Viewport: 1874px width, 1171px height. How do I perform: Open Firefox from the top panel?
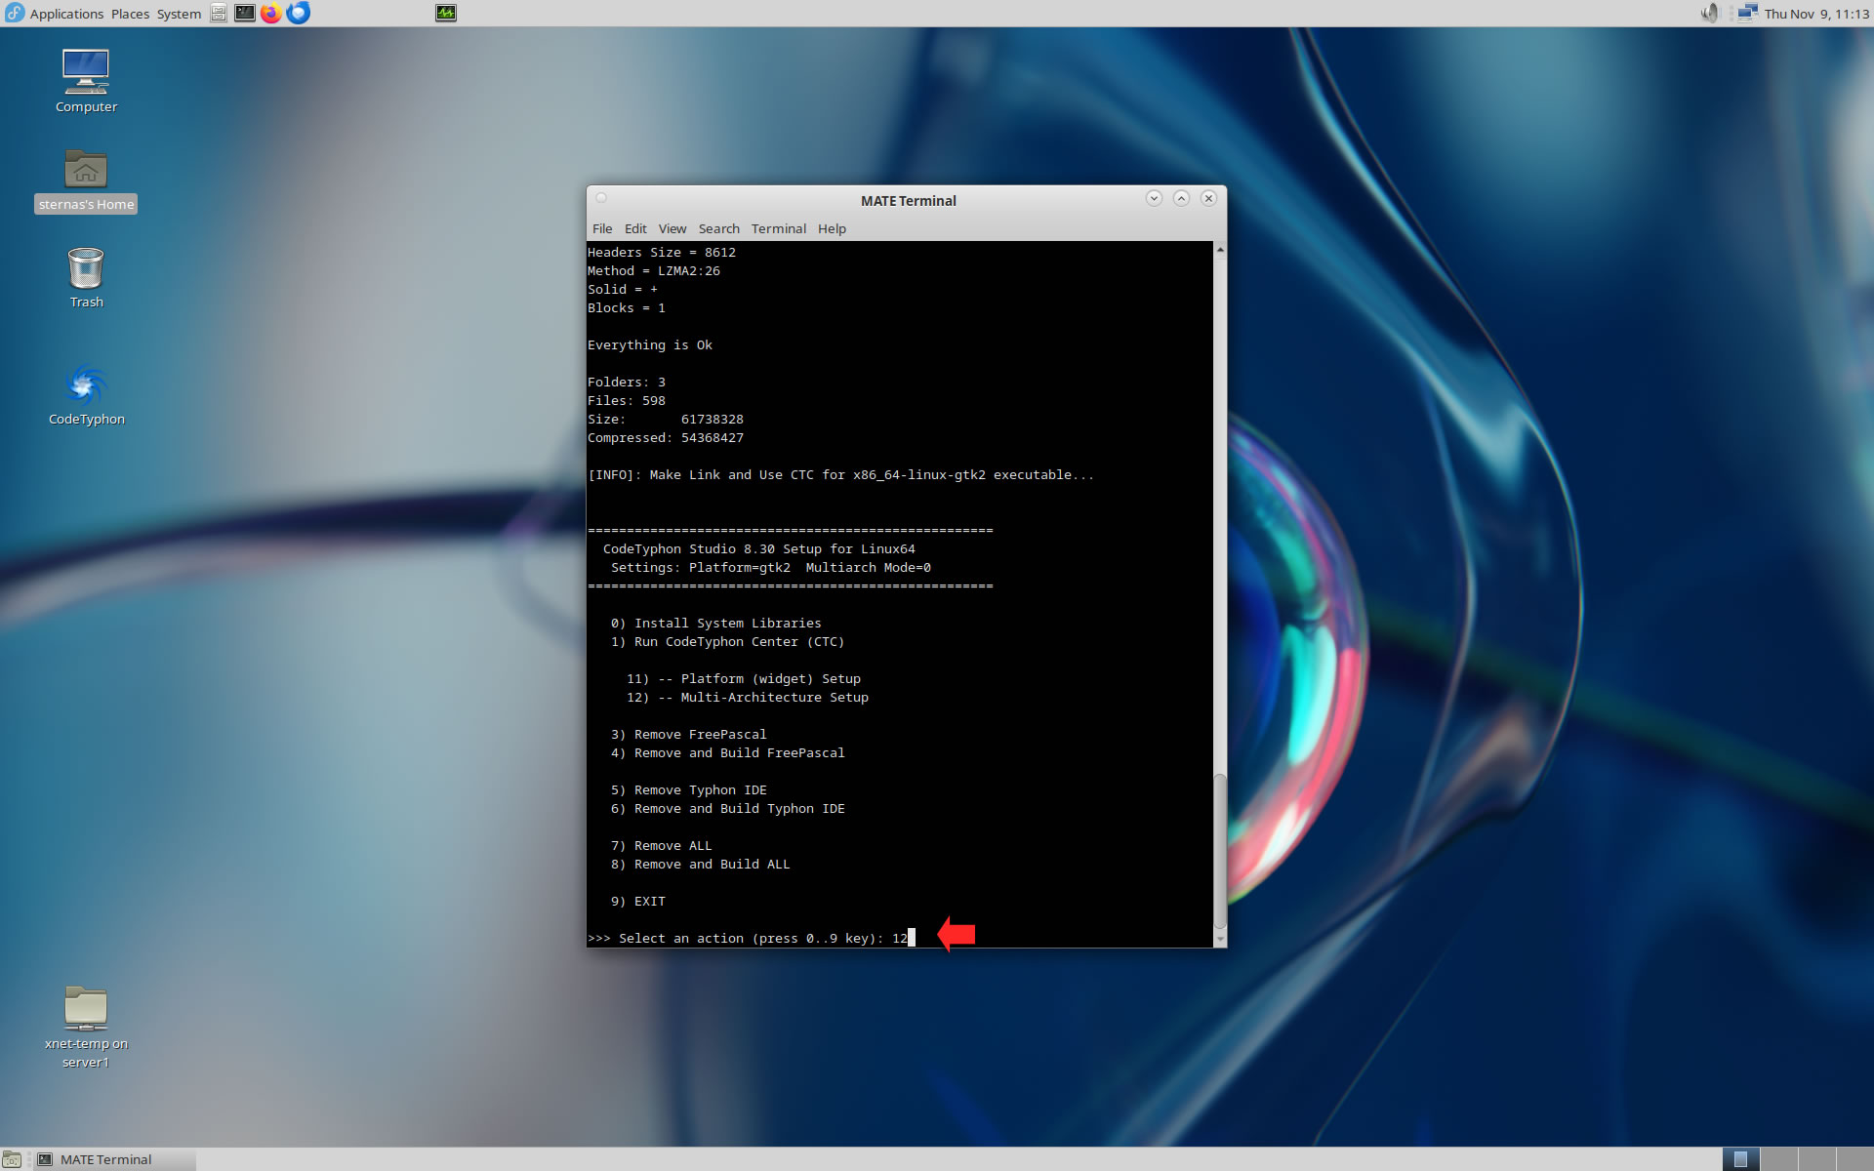point(271,13)
